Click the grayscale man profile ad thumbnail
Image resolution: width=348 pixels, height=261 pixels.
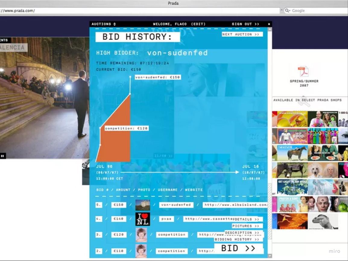tap(323, 221)
